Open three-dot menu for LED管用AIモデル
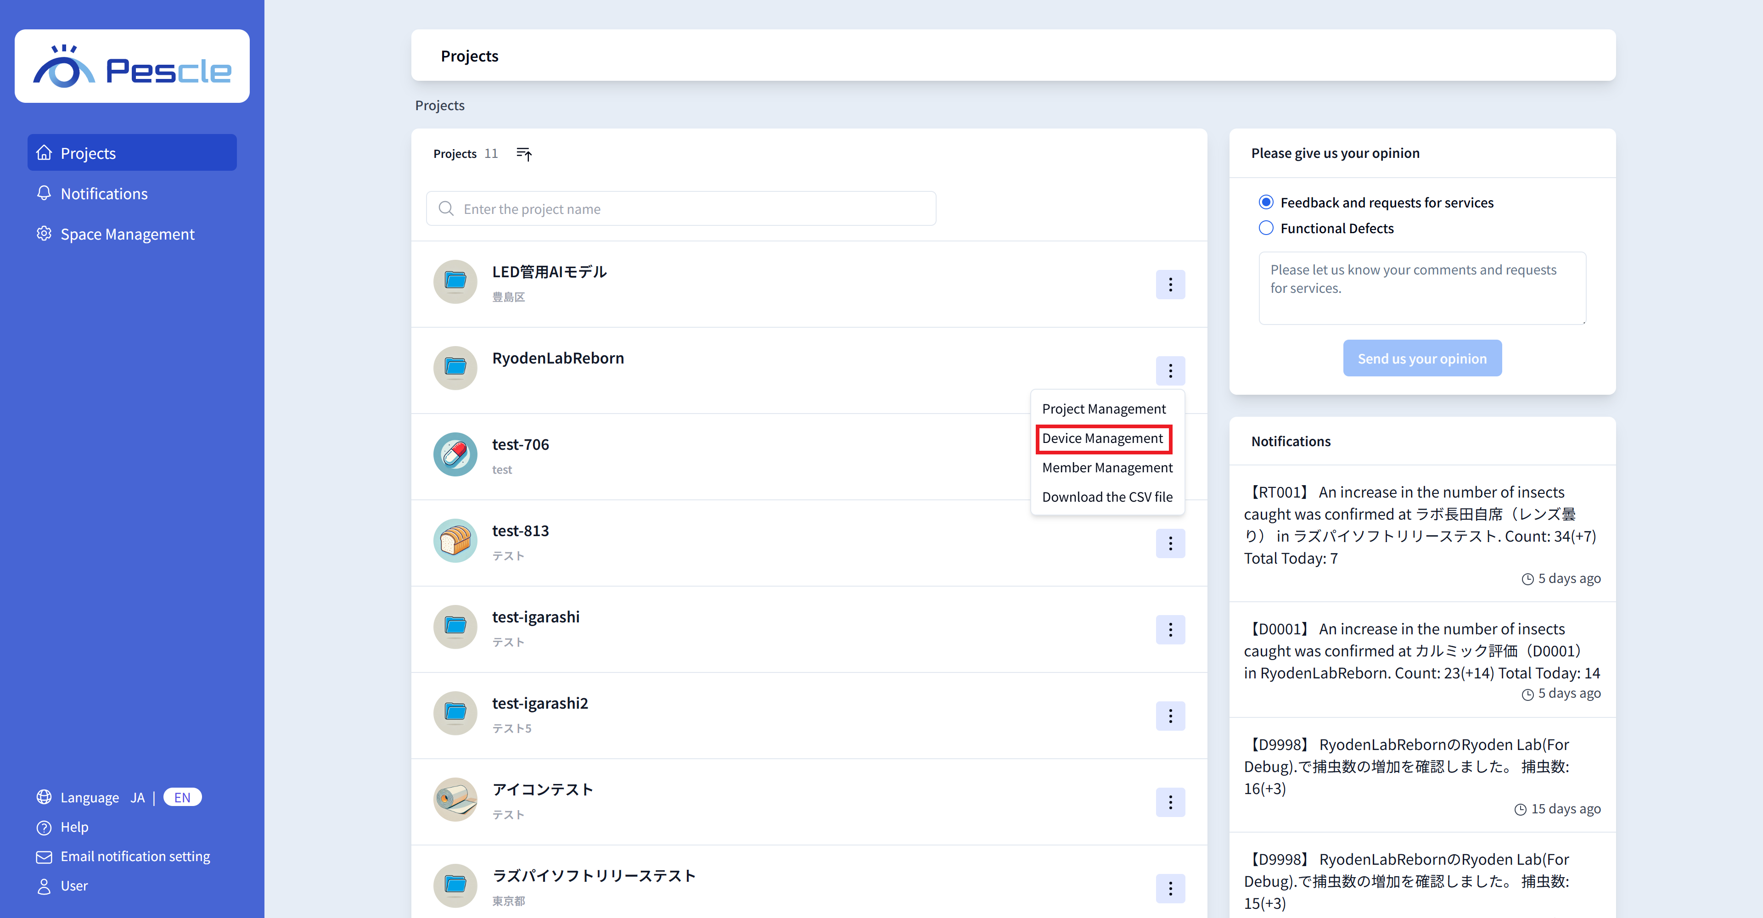 point(1170,285)
